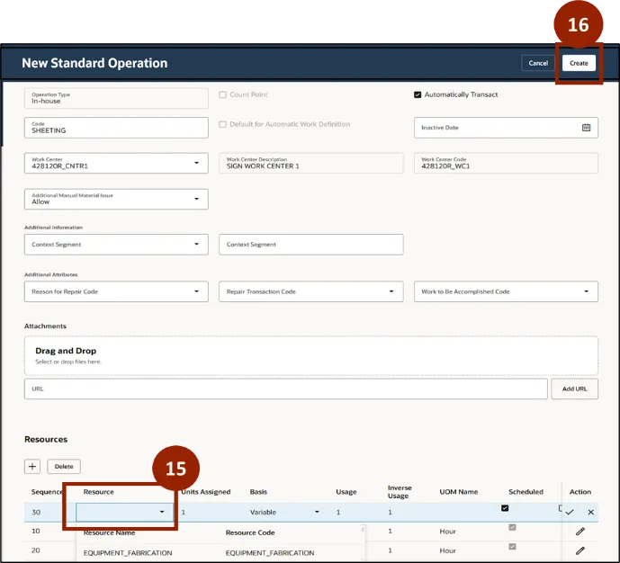
Task: Expand Reason for Repair Code dropdown
Action: click(196, 291)
